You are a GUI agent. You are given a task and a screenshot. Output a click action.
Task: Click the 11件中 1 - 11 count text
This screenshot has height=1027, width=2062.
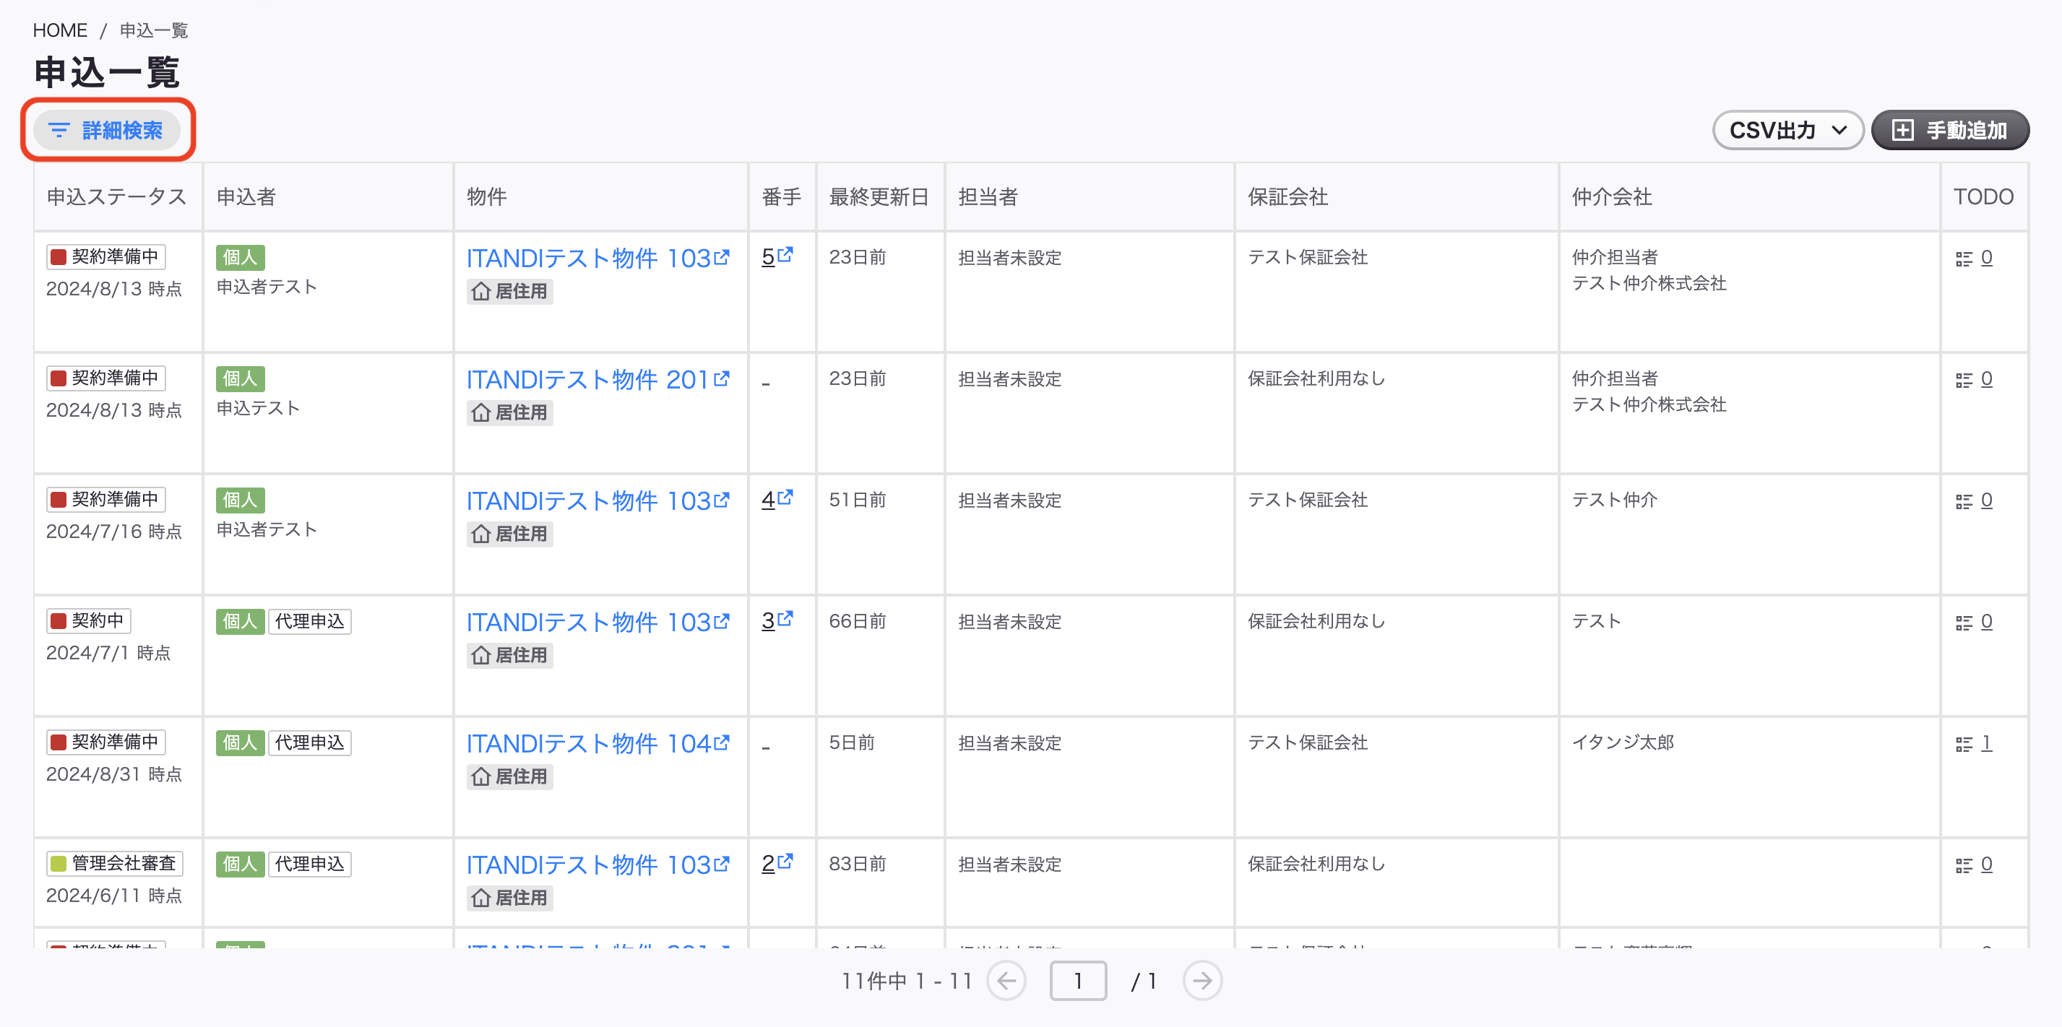click(907, 981)
